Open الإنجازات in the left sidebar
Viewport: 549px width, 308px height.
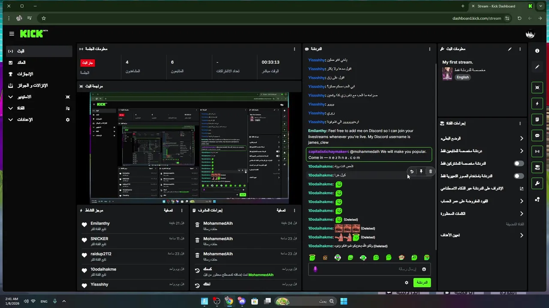[39, 74]
